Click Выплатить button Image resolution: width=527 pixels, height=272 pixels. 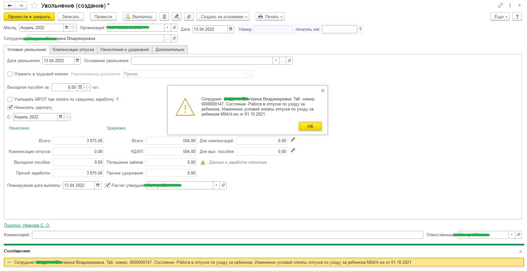[x=139, y=16]
